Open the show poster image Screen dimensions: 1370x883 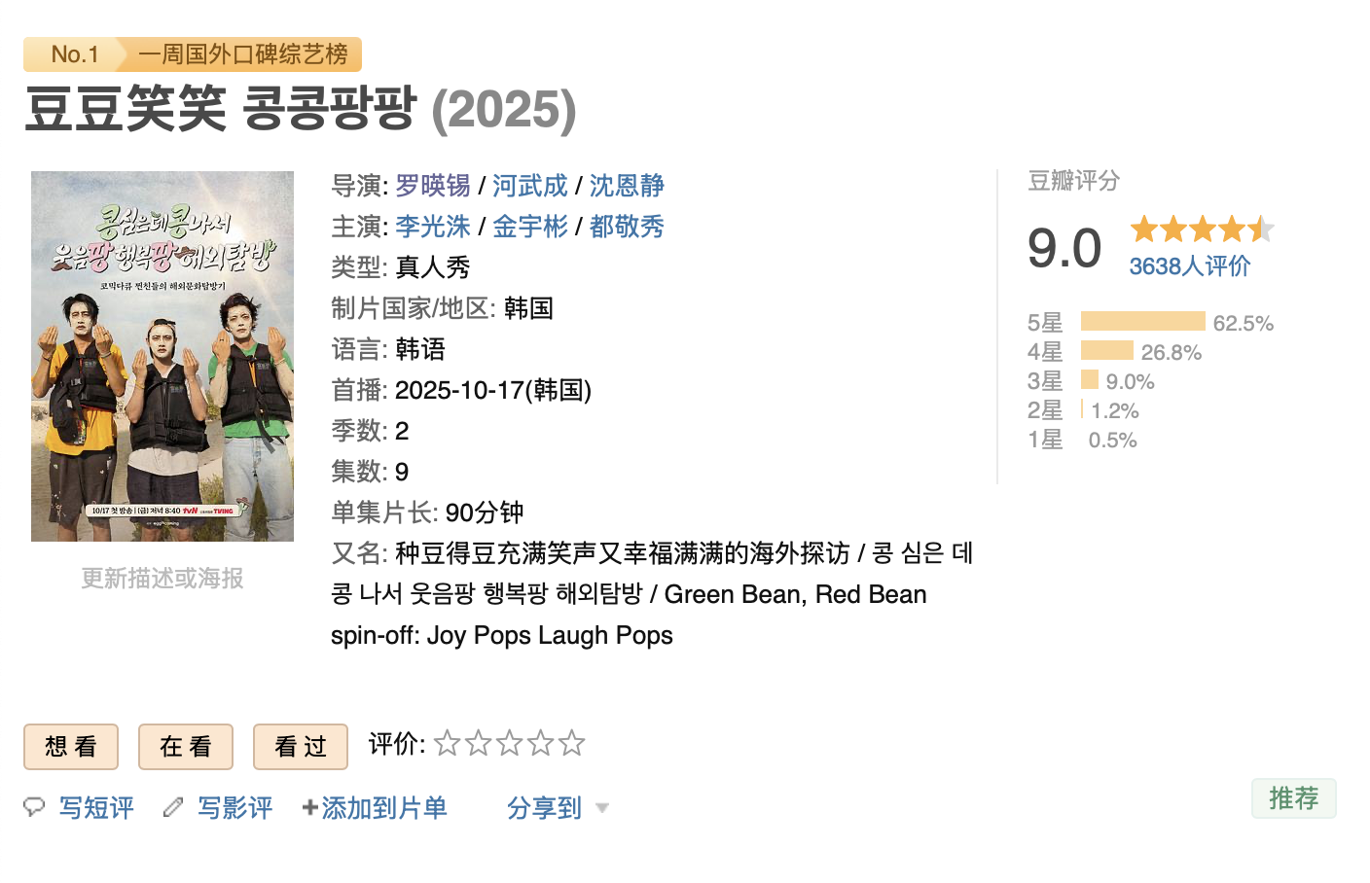pyautogui.click(x=162, y=356)
